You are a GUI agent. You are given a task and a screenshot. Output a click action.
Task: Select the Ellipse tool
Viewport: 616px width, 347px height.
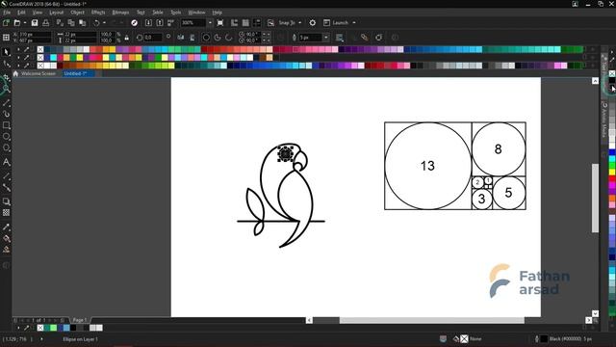pos(7,137)
